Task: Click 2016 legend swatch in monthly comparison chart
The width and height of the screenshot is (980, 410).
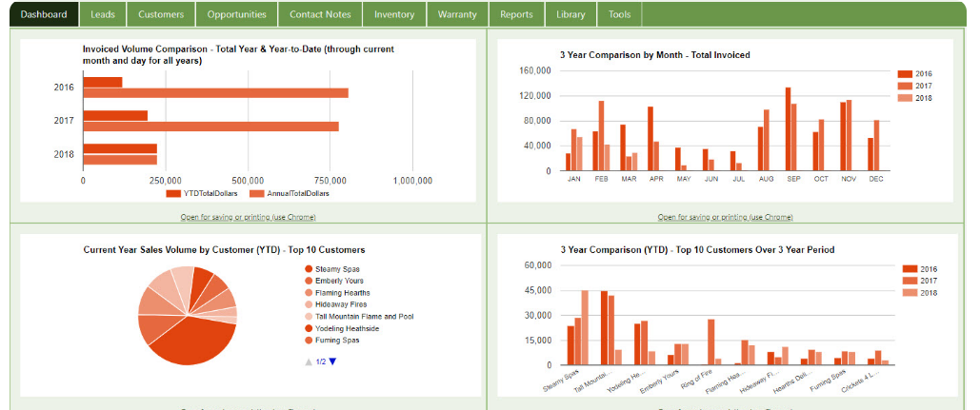Action: click(x=905, y=73)
